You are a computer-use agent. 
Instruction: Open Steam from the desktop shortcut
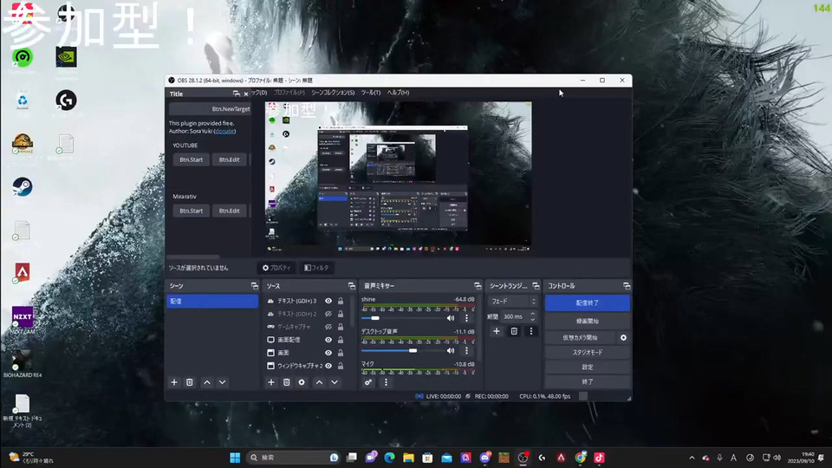(23, 187)
